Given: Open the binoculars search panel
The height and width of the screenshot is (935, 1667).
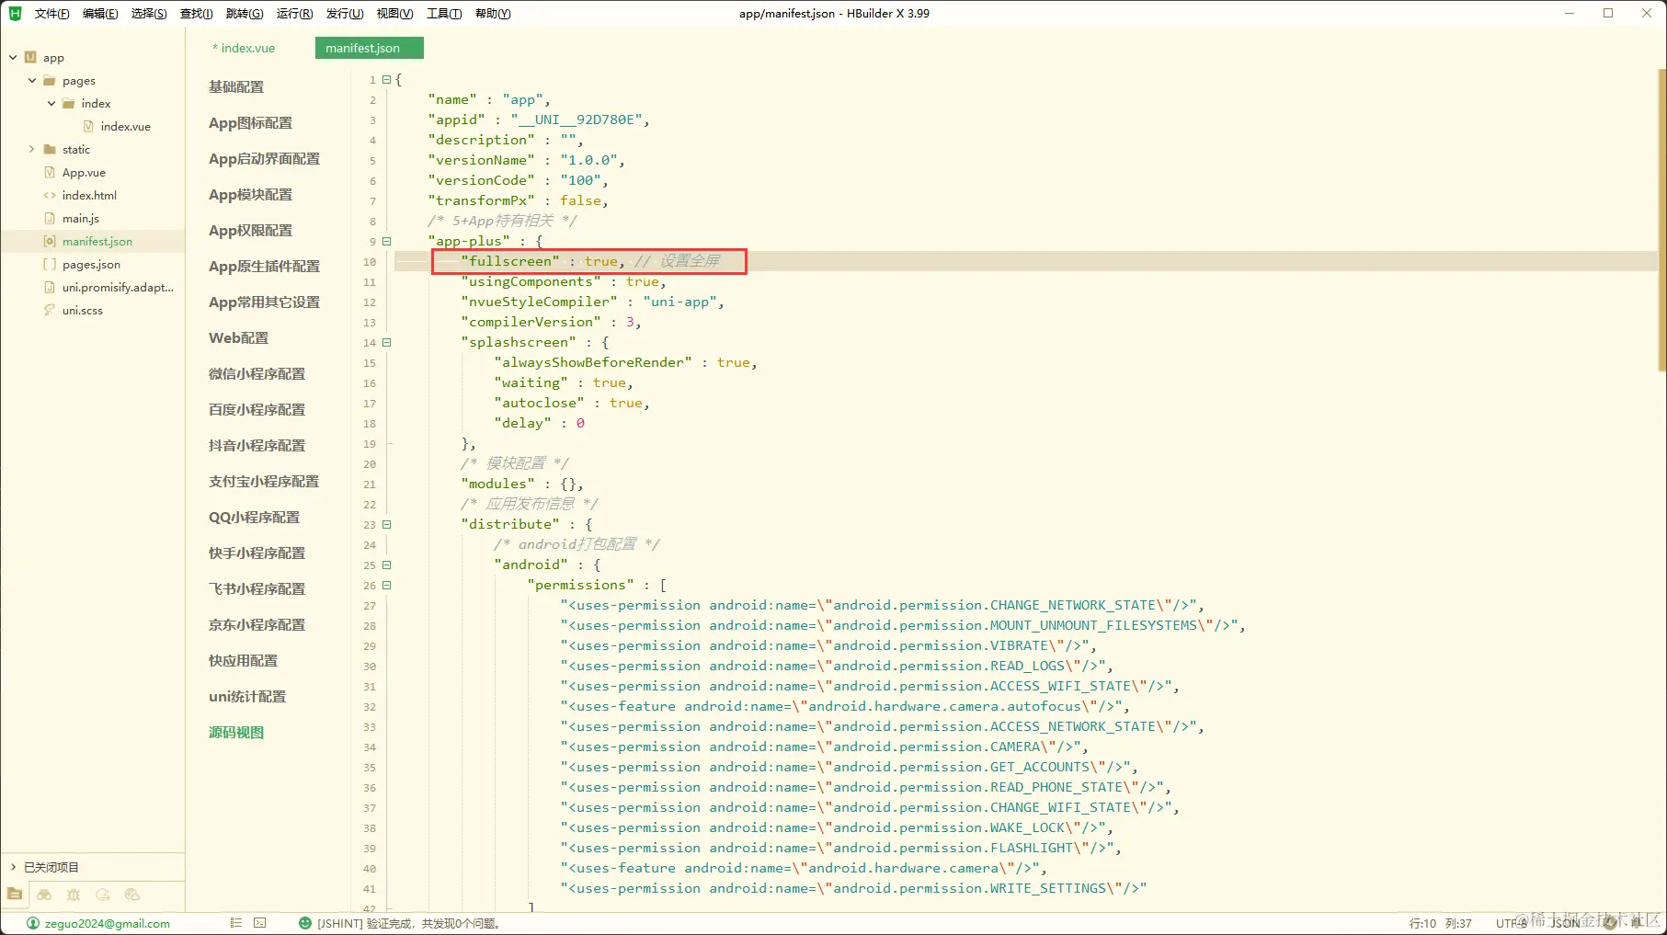Looking at the screenshot, I should click(x=44, y=895).
